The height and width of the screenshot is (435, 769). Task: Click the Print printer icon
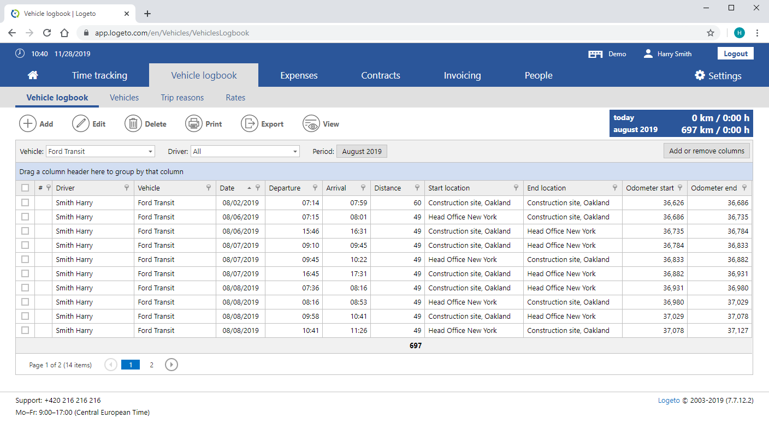tap(194, 123)
